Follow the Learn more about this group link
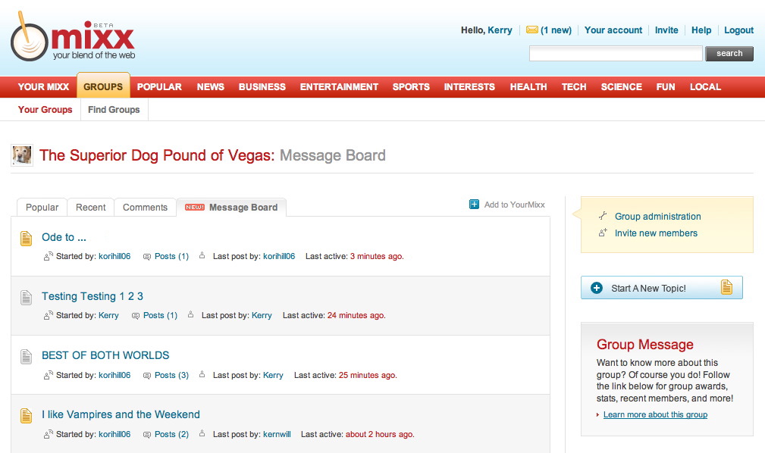The width and height of the screenshot is (765, 453). [x=655, y=415]
